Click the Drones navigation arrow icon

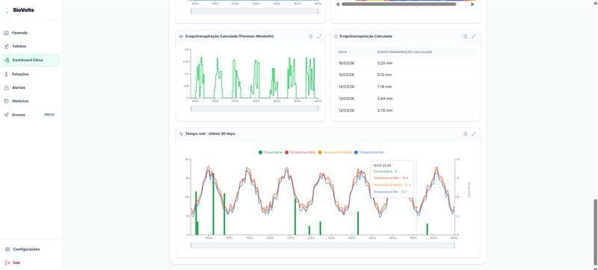coord(6,115)
